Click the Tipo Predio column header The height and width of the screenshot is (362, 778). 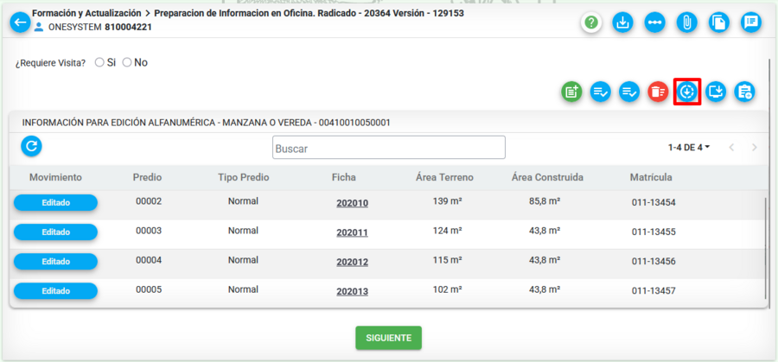243,177
